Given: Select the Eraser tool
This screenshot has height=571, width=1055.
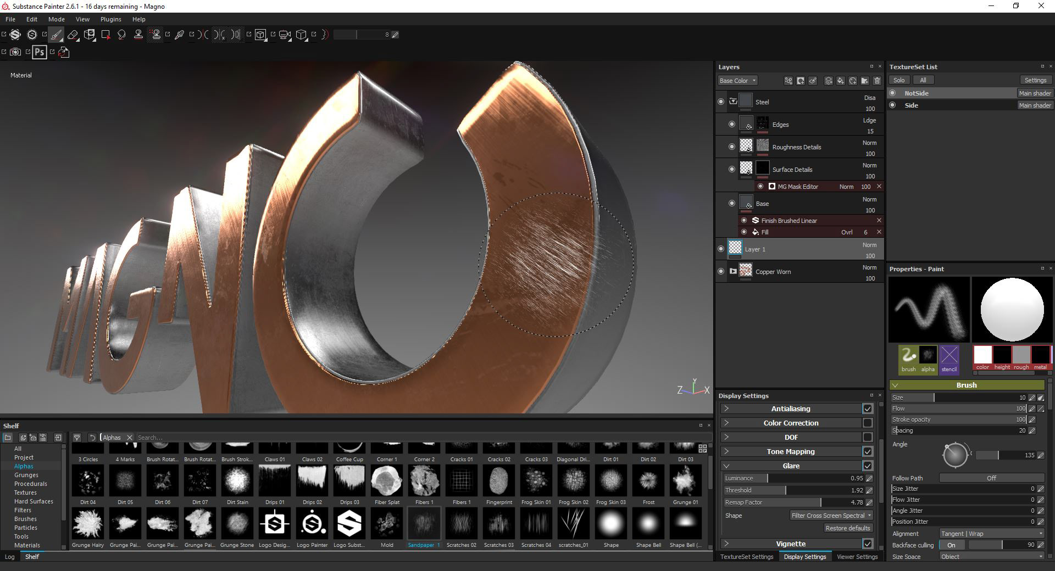Looking at the screenshot, I should pyautogui.click(x=73, y=35).
